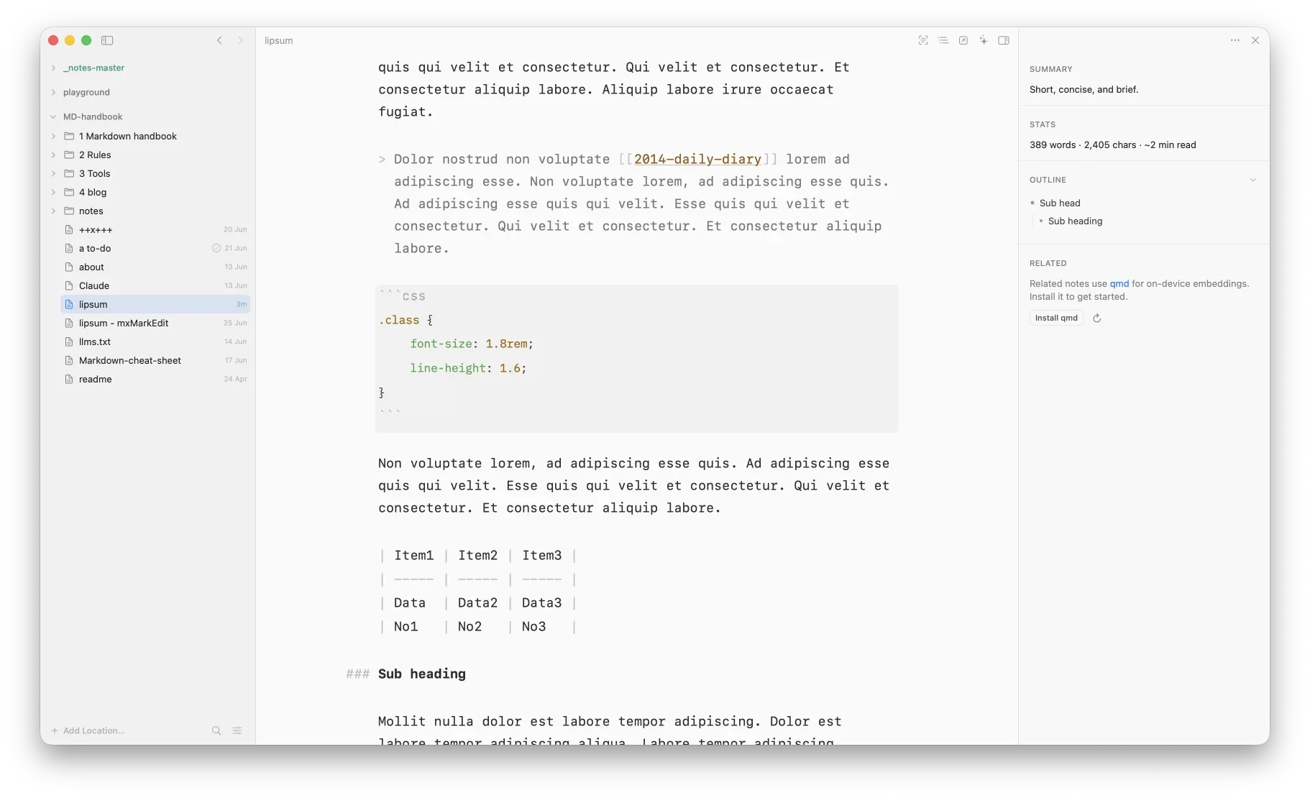The image size is (1310, 798).
Task: Go forward with the right arrow
Action: click(x=241, y=40)
